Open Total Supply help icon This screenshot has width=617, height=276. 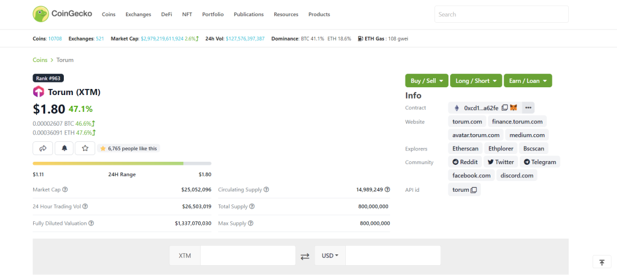252,206
